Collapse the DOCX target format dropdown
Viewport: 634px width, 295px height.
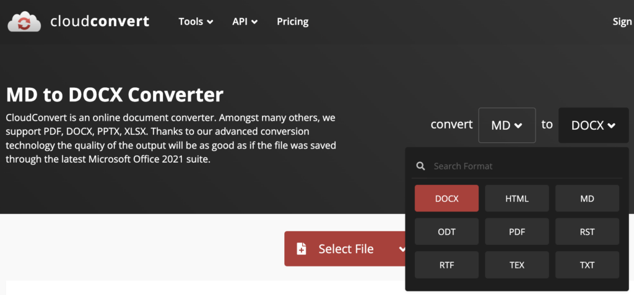click(593, 125)
